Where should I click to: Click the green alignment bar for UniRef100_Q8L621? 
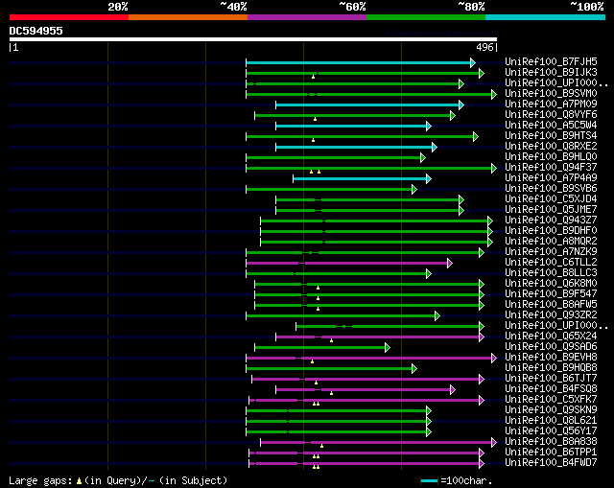pyautogui.click(x=337, y=422)
